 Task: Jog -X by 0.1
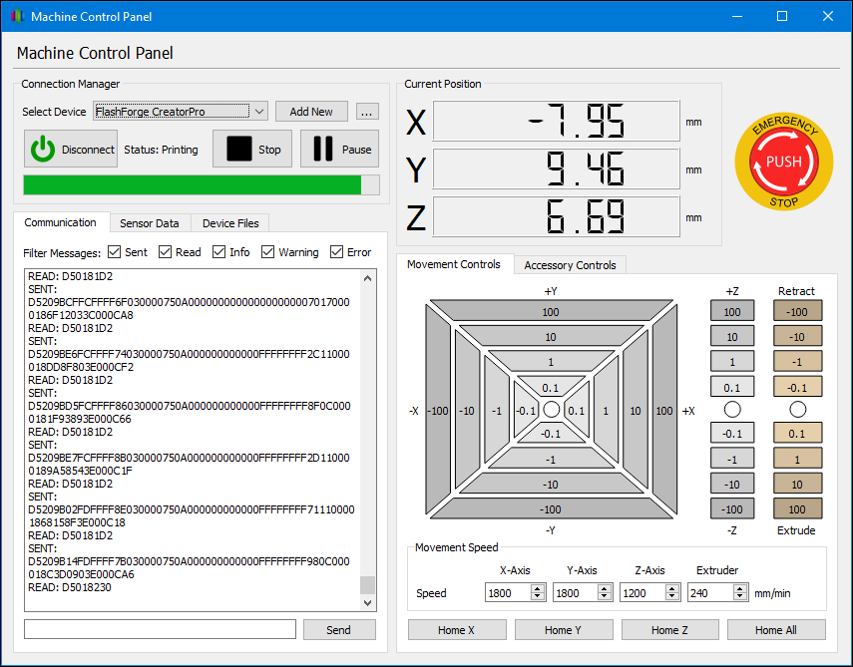click(x=526, y=411)
